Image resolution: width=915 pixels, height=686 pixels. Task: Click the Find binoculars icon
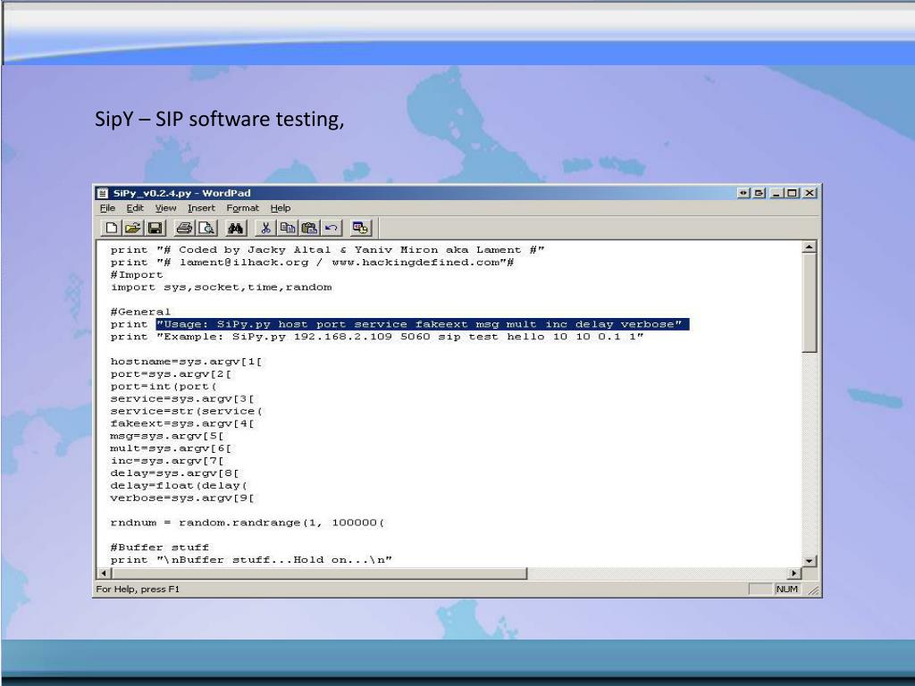tap(236, 228)
